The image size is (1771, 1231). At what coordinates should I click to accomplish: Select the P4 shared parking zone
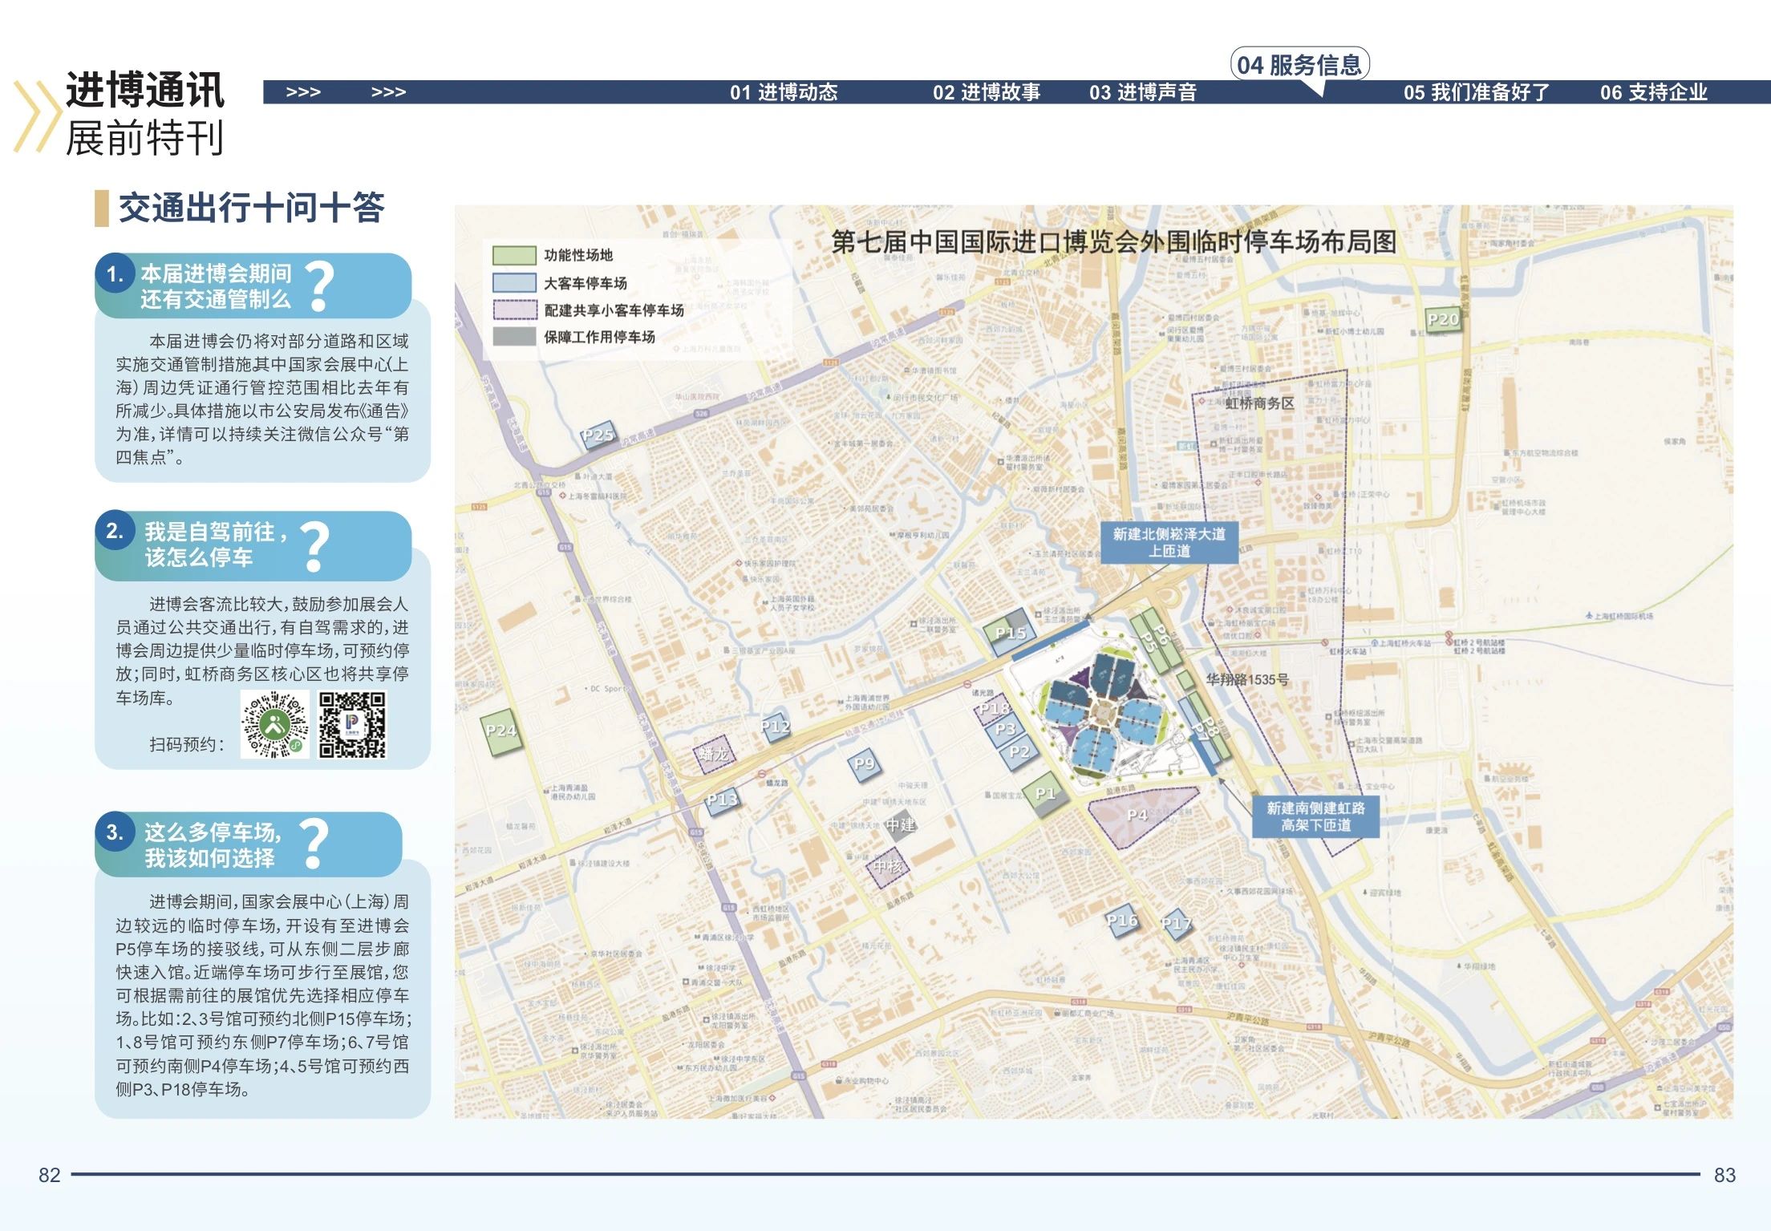[x=1137, y=815]
